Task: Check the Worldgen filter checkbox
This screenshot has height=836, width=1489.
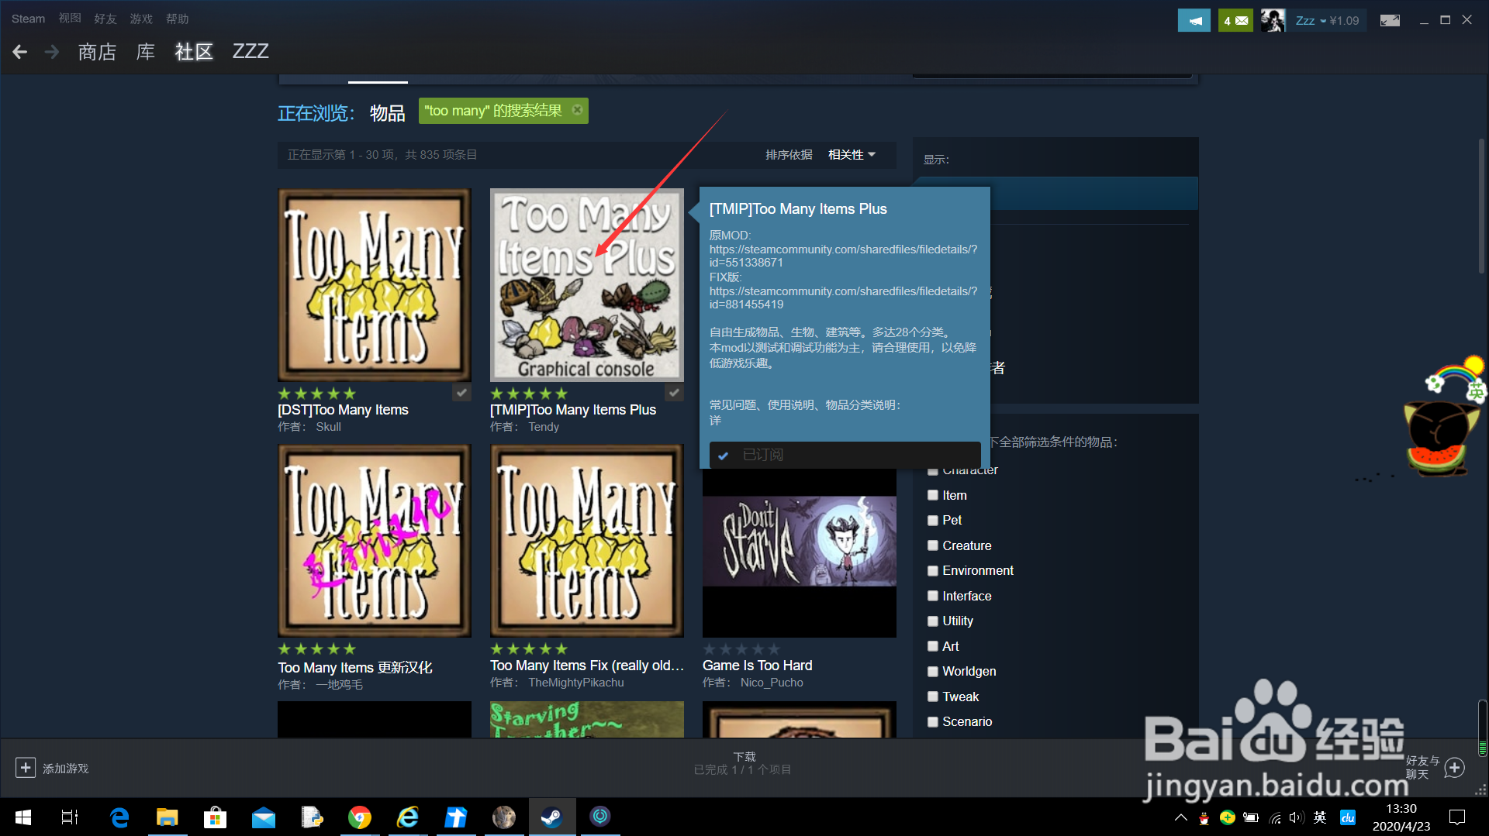Action: coord(933,671)
